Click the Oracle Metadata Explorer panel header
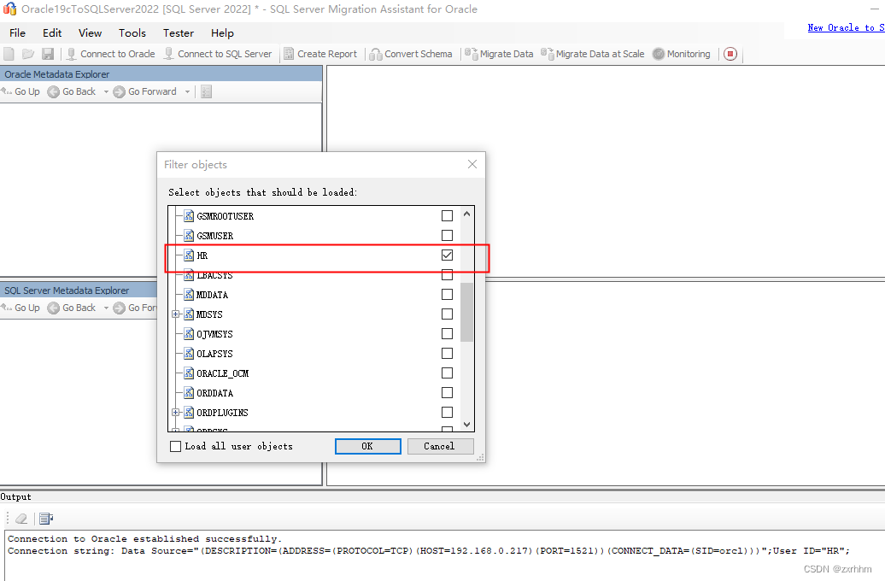The width and height of the screenshot is (885, 581). click(161, 74)
